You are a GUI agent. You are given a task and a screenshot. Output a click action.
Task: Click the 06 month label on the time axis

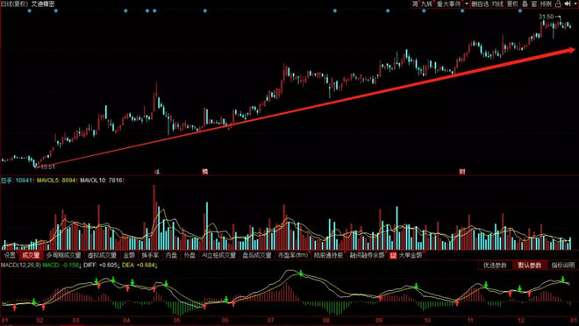coord(225,320)
